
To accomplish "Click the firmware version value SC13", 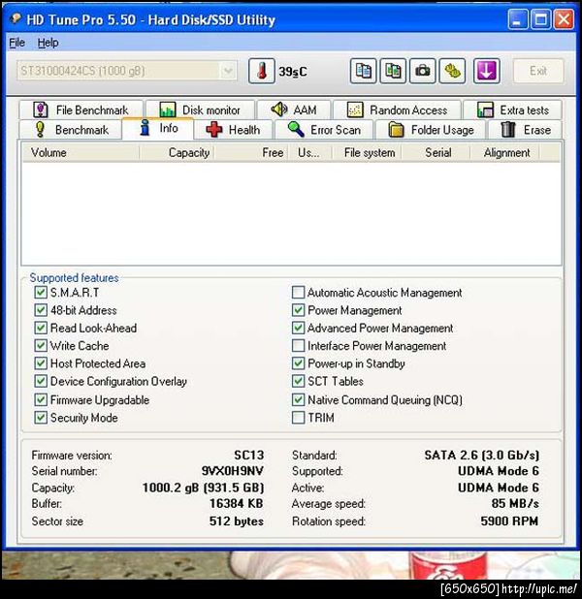I will 249,455.
